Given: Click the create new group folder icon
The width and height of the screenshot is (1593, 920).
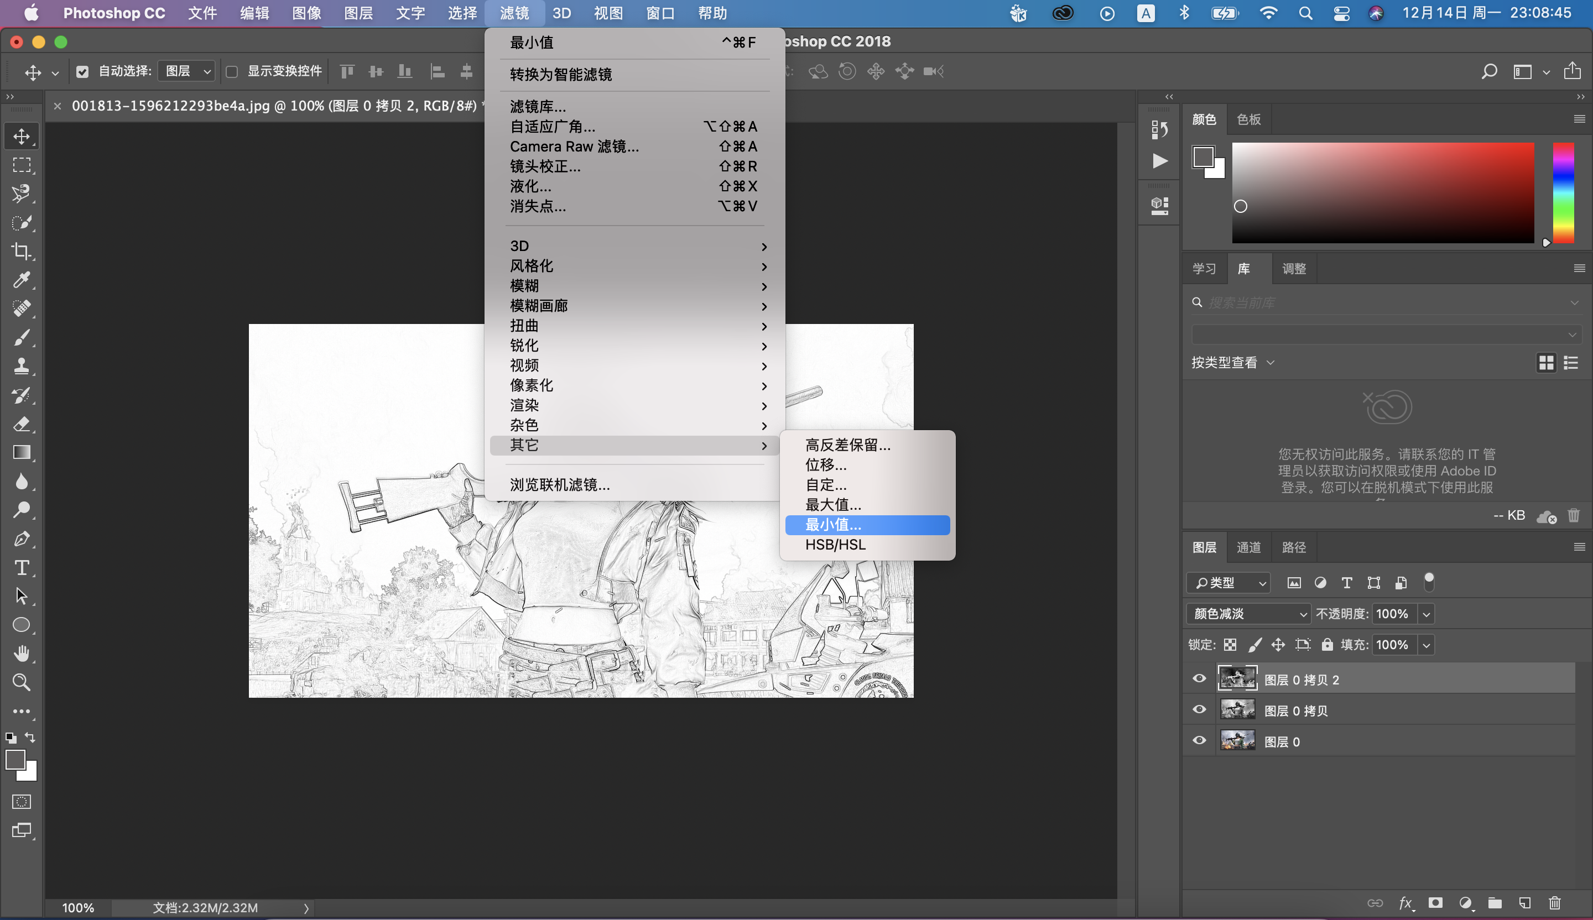Looking at the screenshot, I should [x=1495, y=903].
